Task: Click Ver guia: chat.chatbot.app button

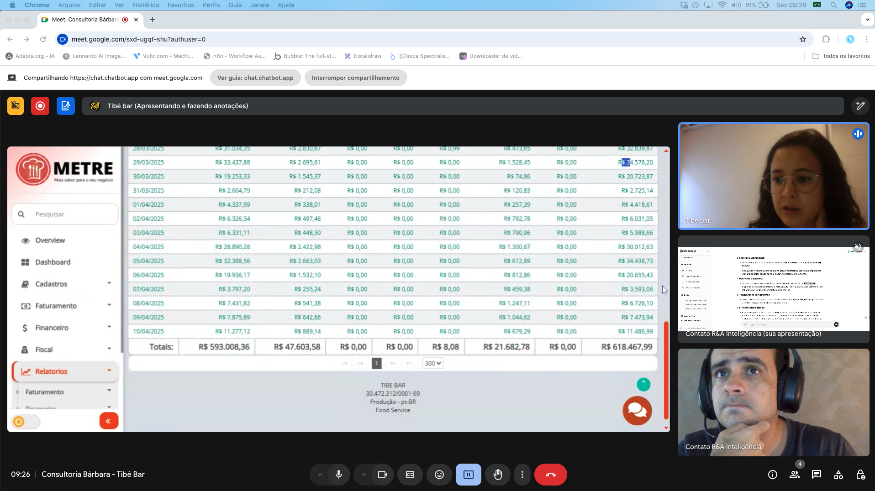Action: click(x=255, y=78)
